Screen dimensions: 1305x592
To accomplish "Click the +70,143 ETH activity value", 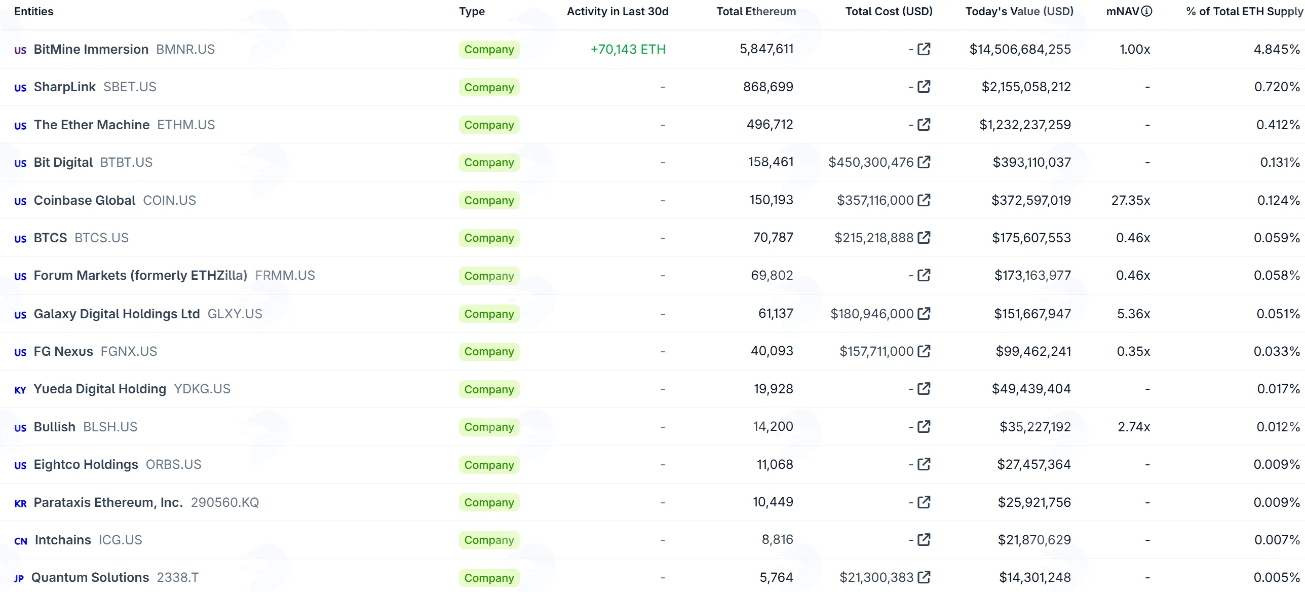I will [x=628, y=49].
